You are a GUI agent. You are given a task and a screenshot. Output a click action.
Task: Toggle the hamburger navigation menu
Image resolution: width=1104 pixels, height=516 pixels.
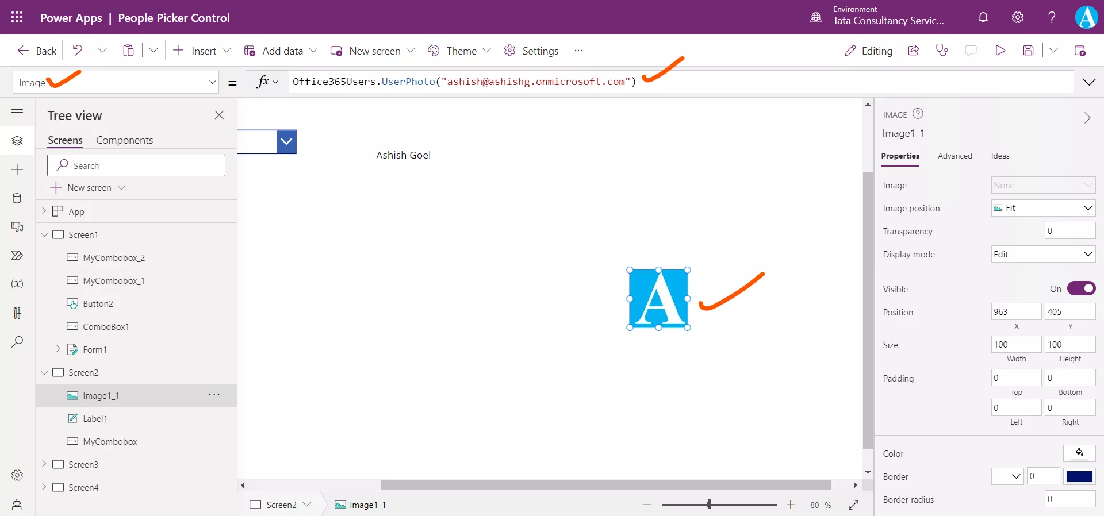point(17,113)
